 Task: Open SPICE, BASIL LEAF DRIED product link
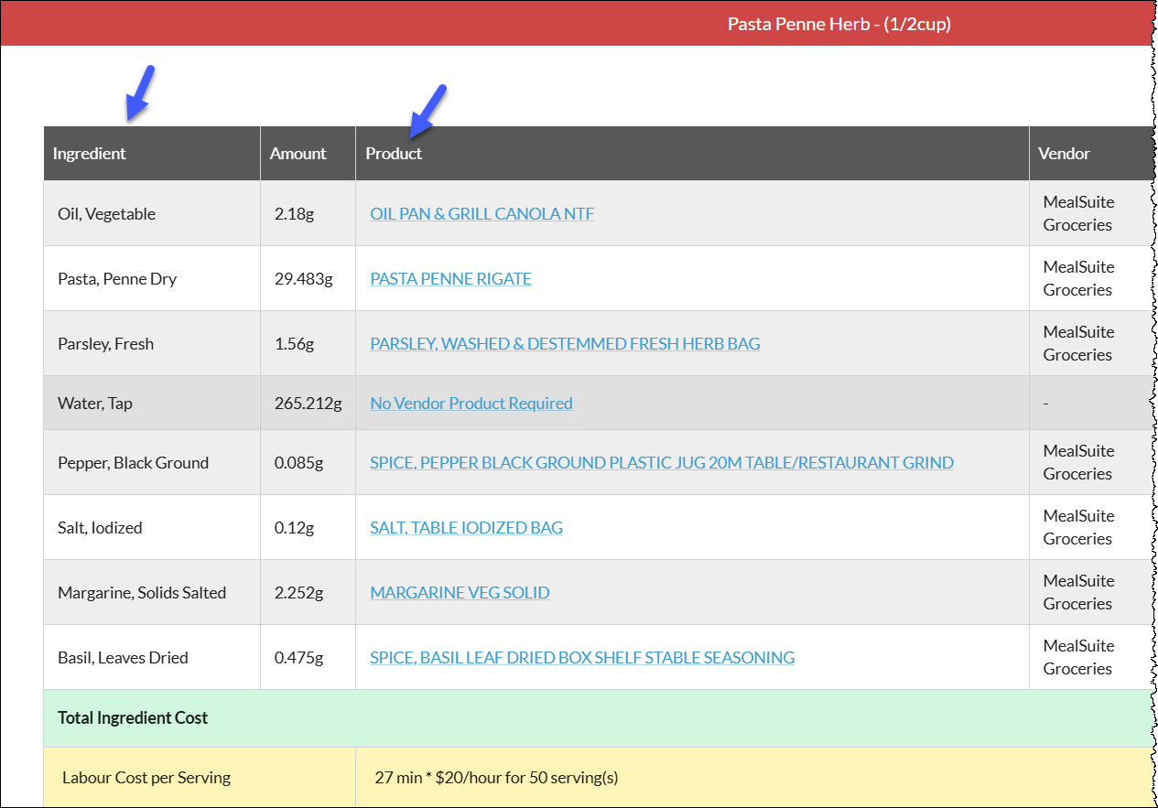pyautogui.click(x=582, y=657)
